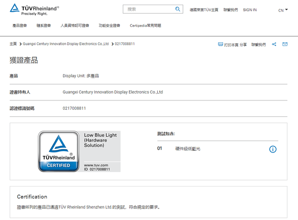Open the 德國萊茵TÜV主頁 link
The height and width of the screenshot is (220, 298).
[x=204, y=10]
